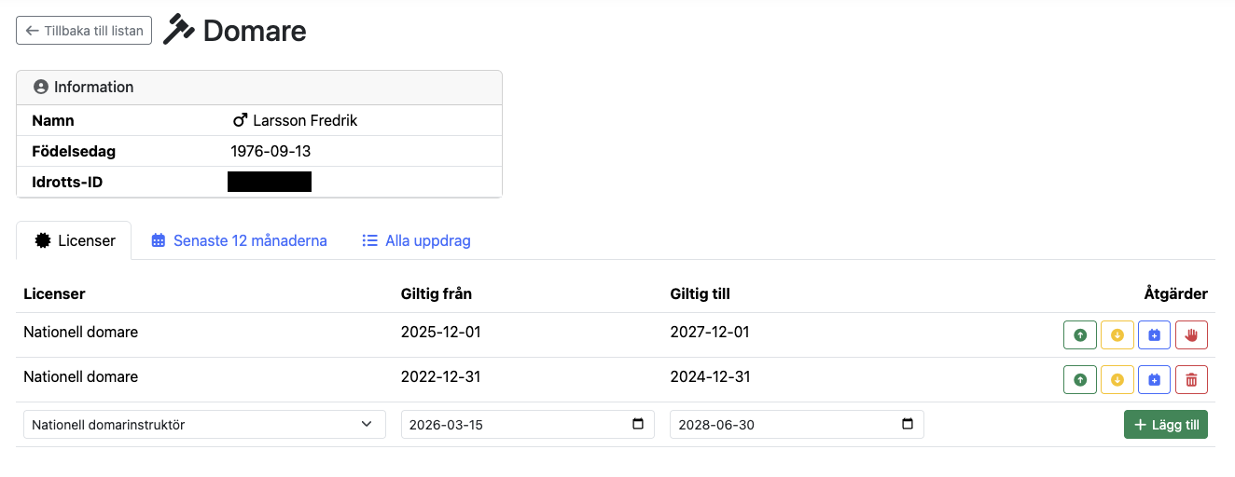This screenshot has height=477, width=1235.
Task: Click blue calendar-plus icon on 2022-12-31 license
Action: (x=1154, y=379)
